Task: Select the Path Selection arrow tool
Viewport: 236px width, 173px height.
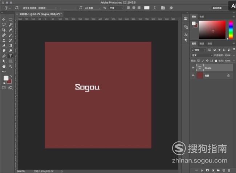Action: [4, 61]
